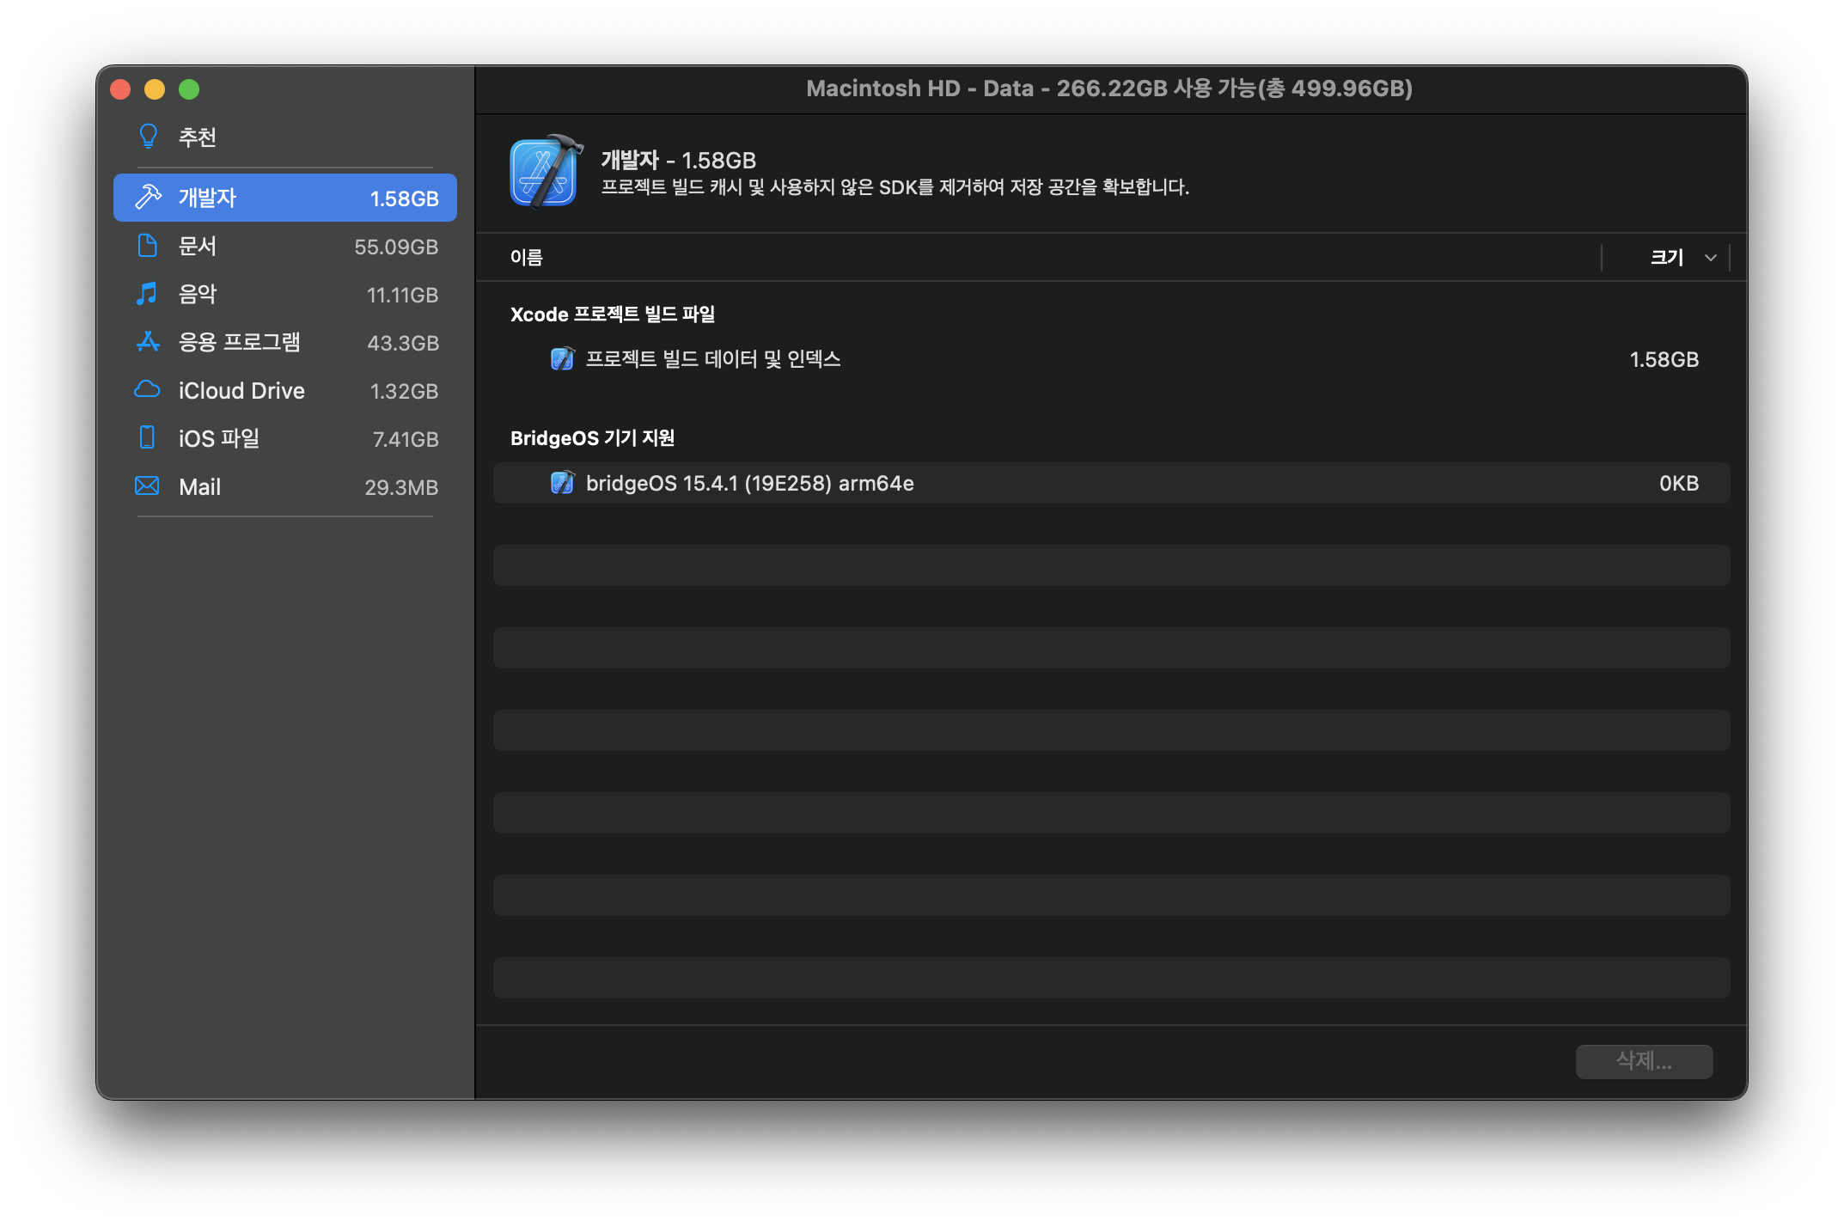Open the 크기 column sort chevron
The width and height of the screenshot is (1844, 1227).
(1710, 258)
